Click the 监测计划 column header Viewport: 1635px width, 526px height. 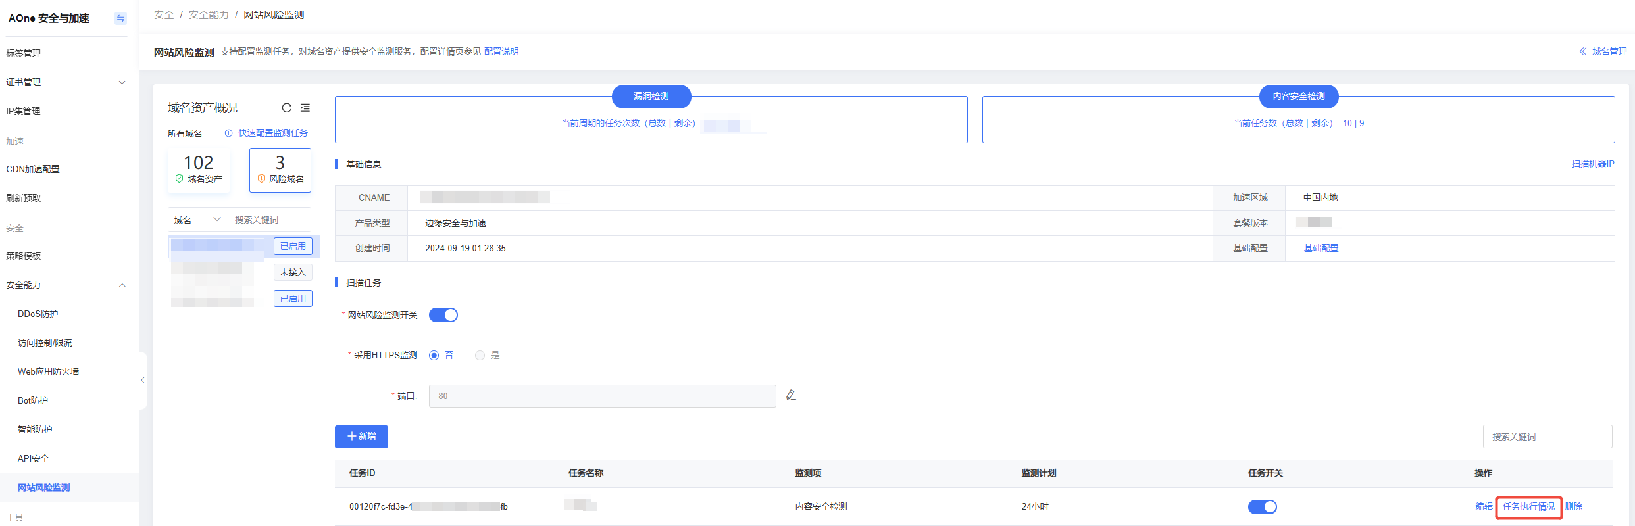(x=1039, y=473)
